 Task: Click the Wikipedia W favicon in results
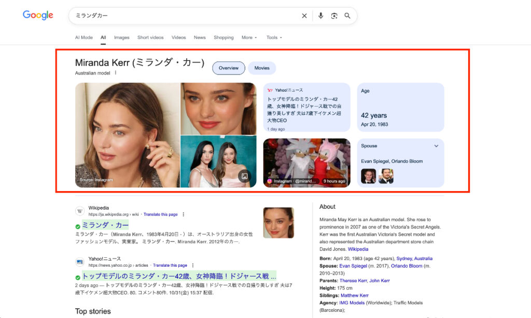click(79, 211)
